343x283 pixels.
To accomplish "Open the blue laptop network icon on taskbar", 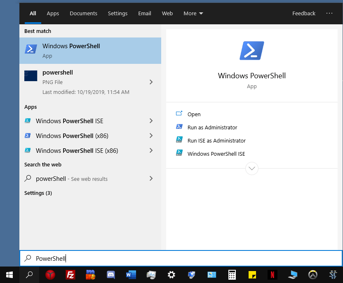I will coord(293,275).
